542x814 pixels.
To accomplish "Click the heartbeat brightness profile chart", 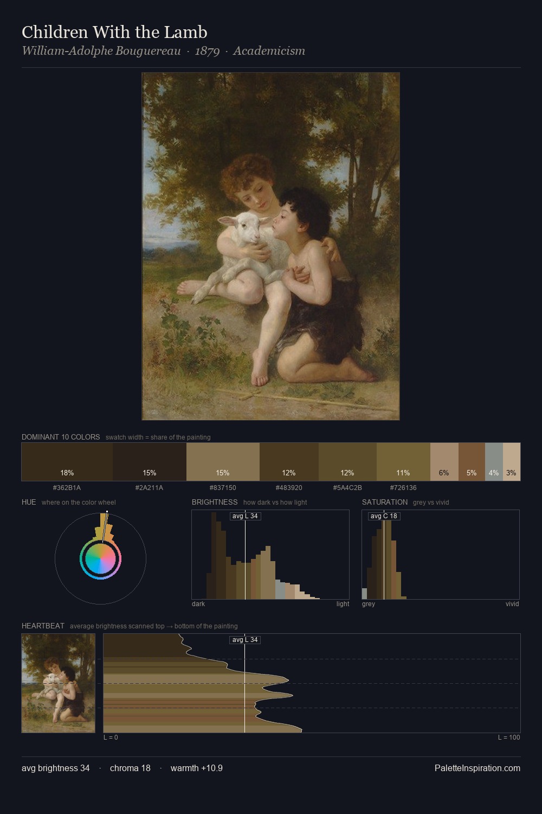I will 312,683.
